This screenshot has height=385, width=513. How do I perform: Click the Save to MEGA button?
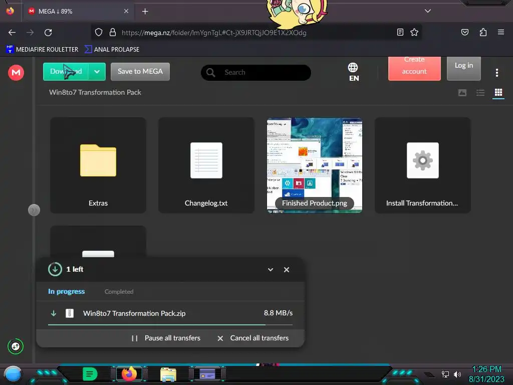[x=140, y=71]
